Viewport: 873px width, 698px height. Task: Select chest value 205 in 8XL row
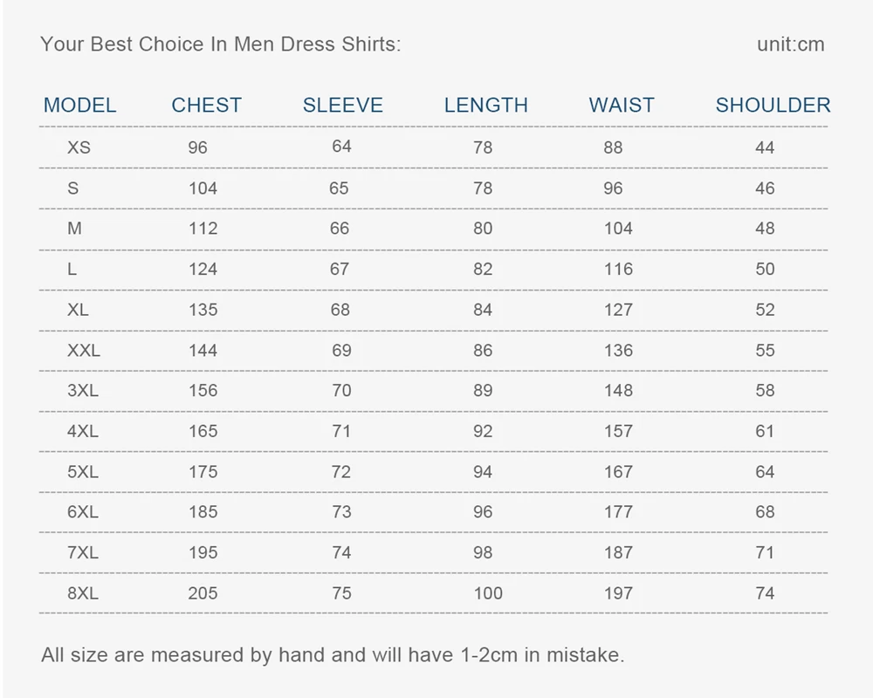coord(203,593)
